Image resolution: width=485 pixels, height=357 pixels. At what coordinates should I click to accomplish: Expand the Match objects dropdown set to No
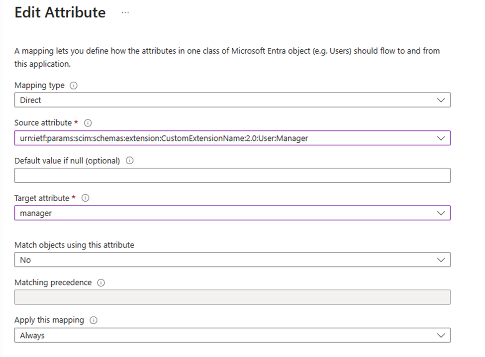[x=232, y=260]
